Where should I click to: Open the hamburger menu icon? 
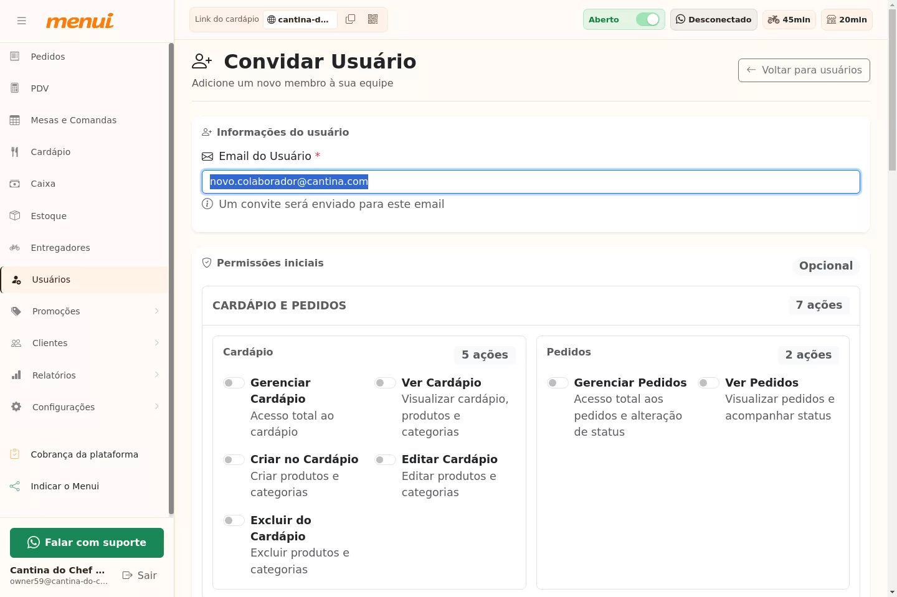click(x=22, y=21)
